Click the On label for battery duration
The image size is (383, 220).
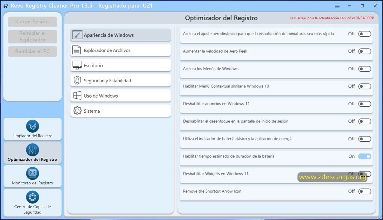tap(352, 156)
